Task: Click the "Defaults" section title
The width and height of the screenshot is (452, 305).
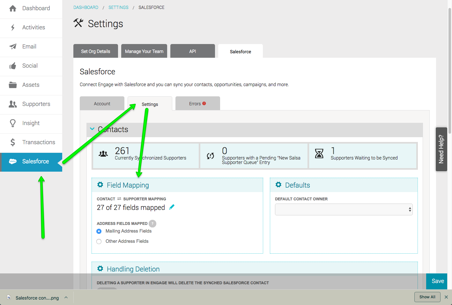Action: coord(298,185)
